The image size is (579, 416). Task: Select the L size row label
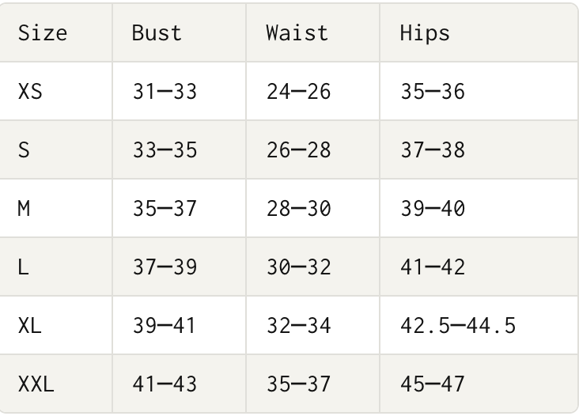(22, 267)
